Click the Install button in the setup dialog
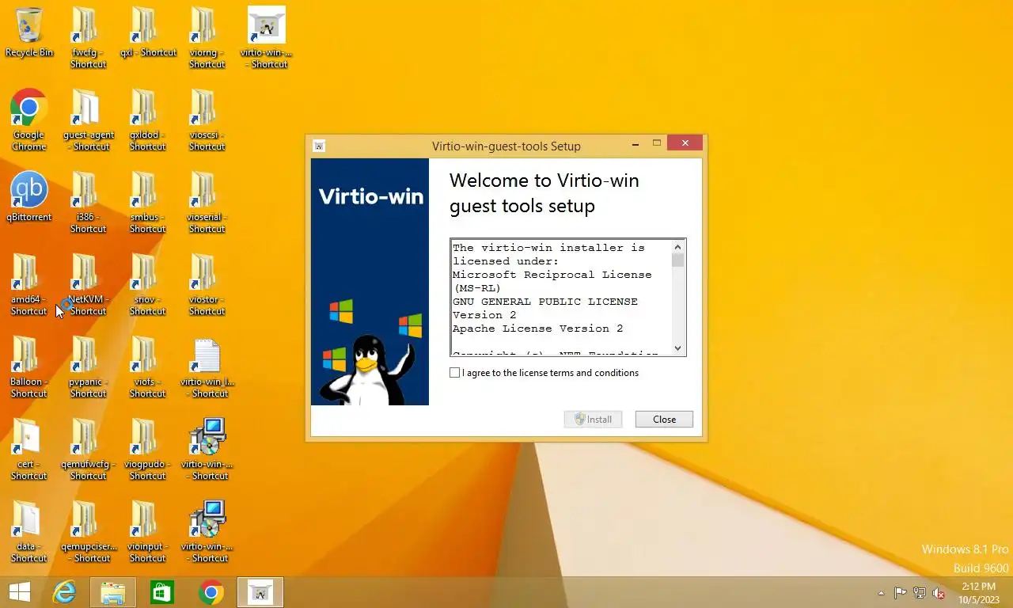The width and height of the screenshot is (1013, 608). [593, 420]
